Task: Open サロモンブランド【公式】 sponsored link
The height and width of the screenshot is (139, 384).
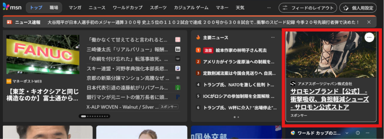Action: point(330,99)
